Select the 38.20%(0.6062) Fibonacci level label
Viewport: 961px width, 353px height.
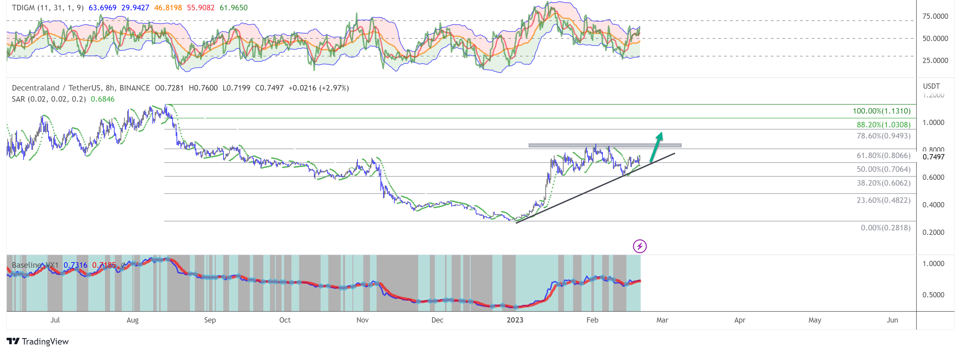(883, 183)
